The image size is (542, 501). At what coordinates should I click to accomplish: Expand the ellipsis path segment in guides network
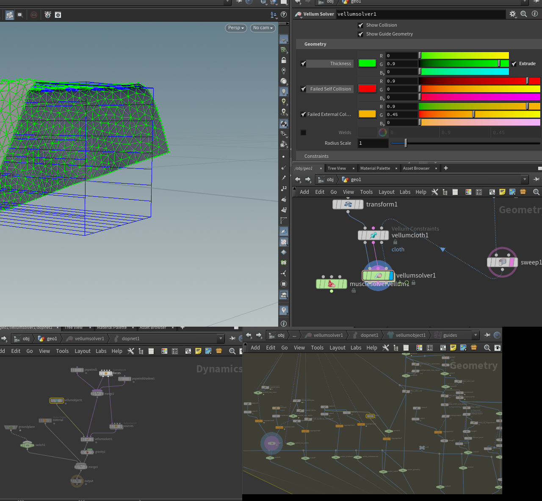294,335
